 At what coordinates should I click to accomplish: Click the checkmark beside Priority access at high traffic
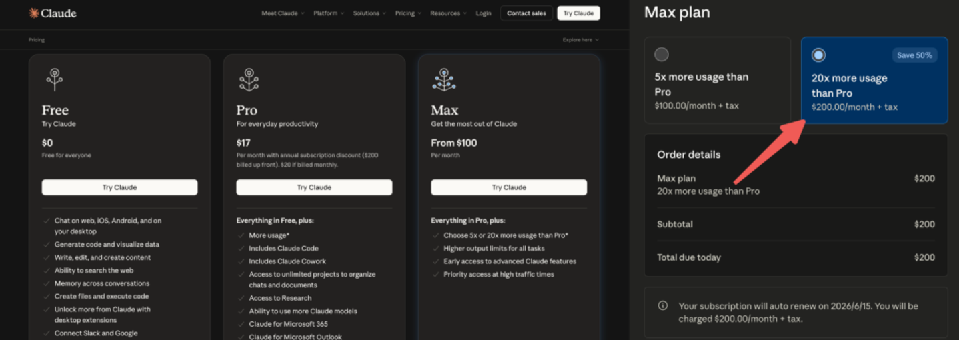(435, 275)
